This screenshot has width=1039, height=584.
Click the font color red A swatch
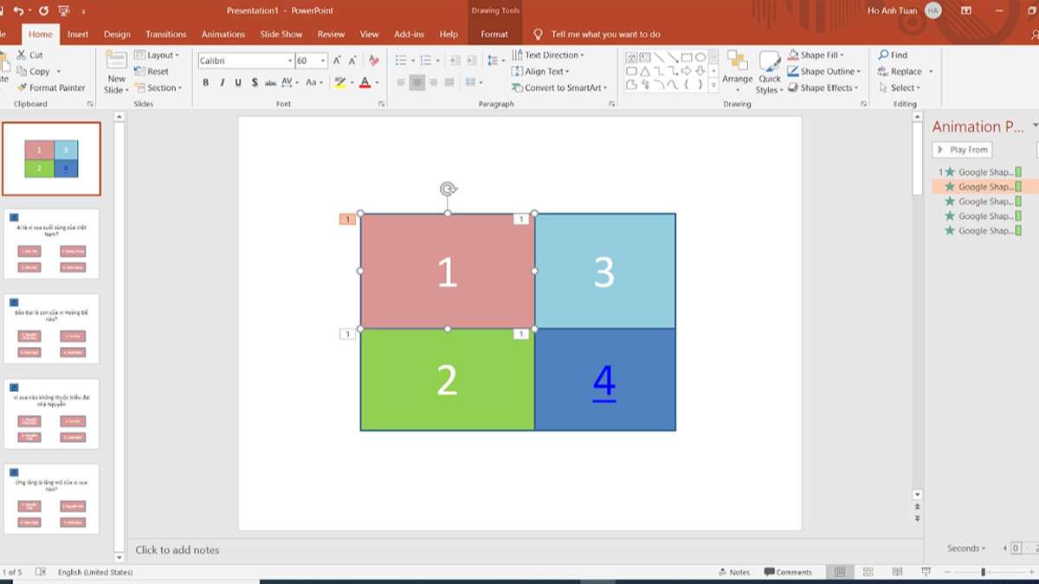[365, 83]
